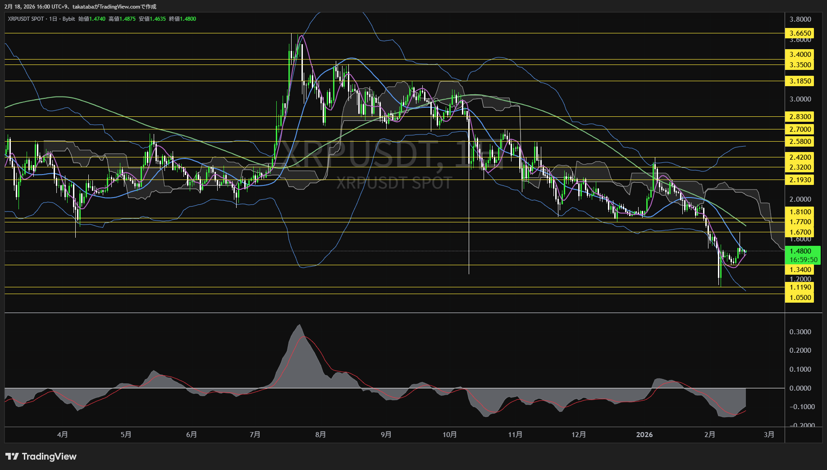The image size is (827, 470).
Task: Select the high value 高値 1.4875
Action: click(x=122, y=19)
